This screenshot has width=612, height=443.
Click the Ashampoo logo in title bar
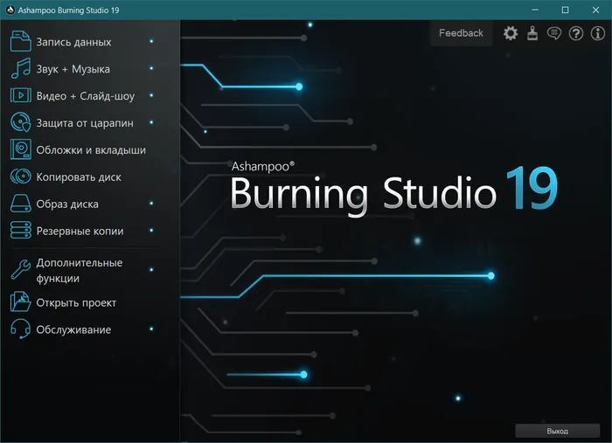(x=10, y=10)
